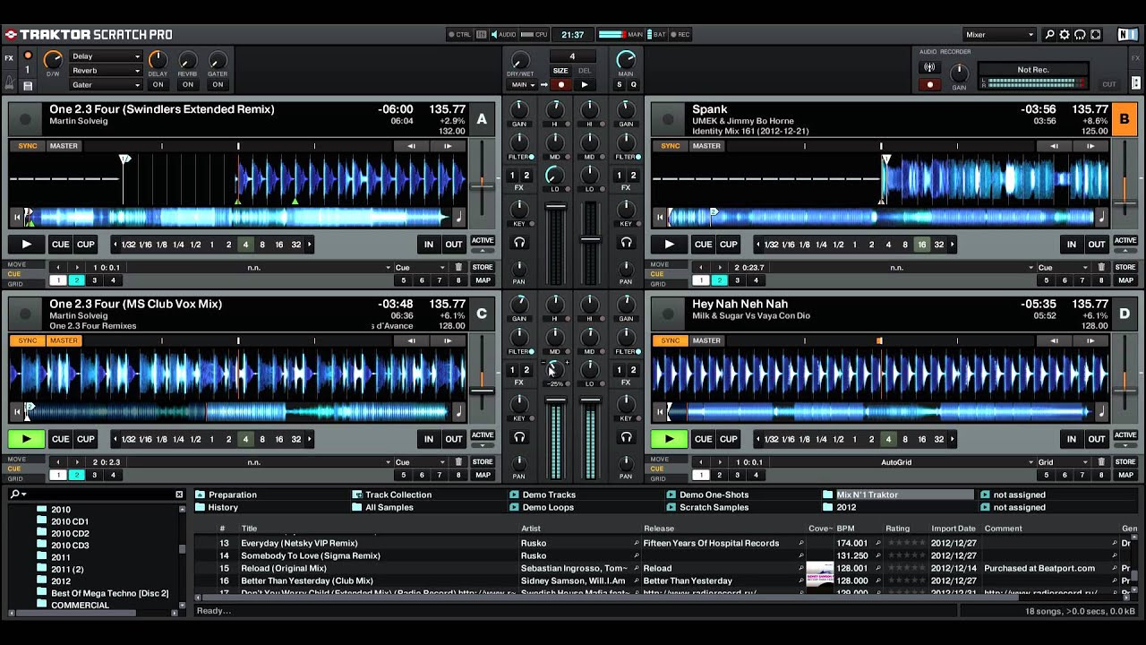Click deck A stripe note icon
The image size is (1146, 645).
tap(458, 216)
